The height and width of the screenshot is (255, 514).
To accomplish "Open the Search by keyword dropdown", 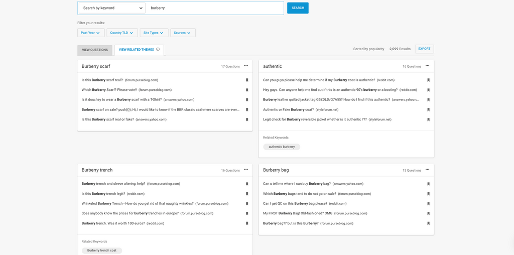I will [x=112, y=8].
